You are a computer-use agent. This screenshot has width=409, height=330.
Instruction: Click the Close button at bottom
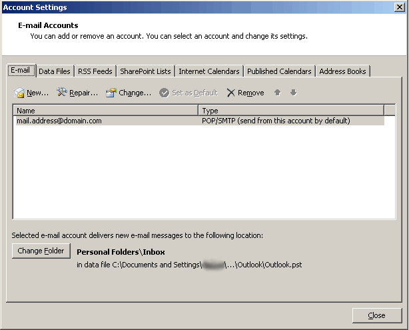point(376,315)
